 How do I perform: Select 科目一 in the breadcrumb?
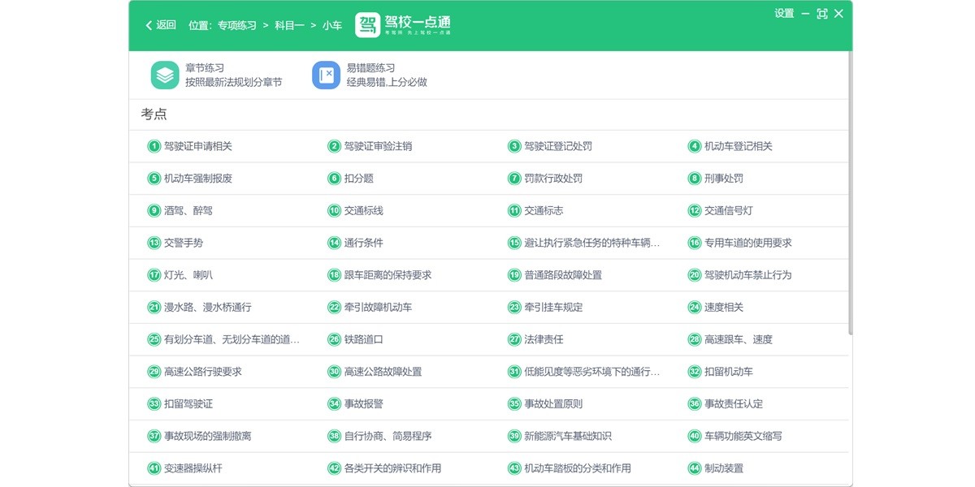pos(288,25)
